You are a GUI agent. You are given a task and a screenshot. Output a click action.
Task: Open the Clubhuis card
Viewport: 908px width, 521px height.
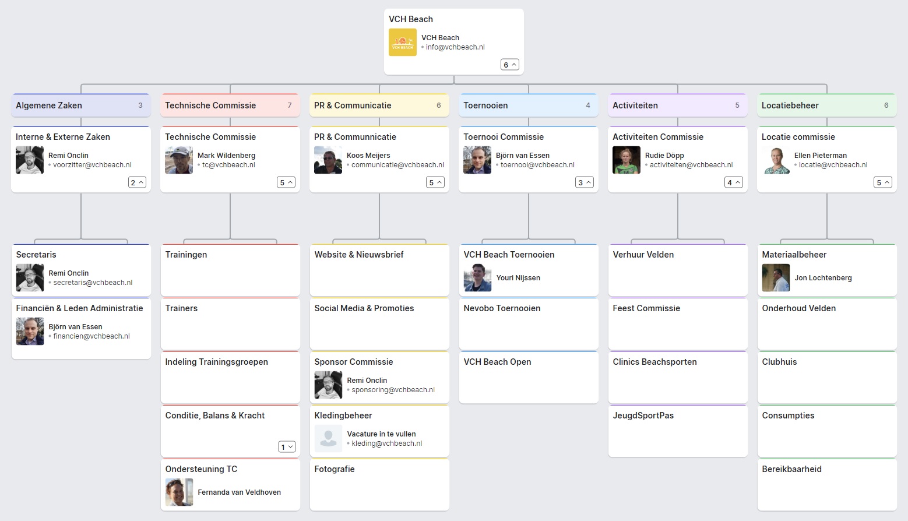[827, 378]
